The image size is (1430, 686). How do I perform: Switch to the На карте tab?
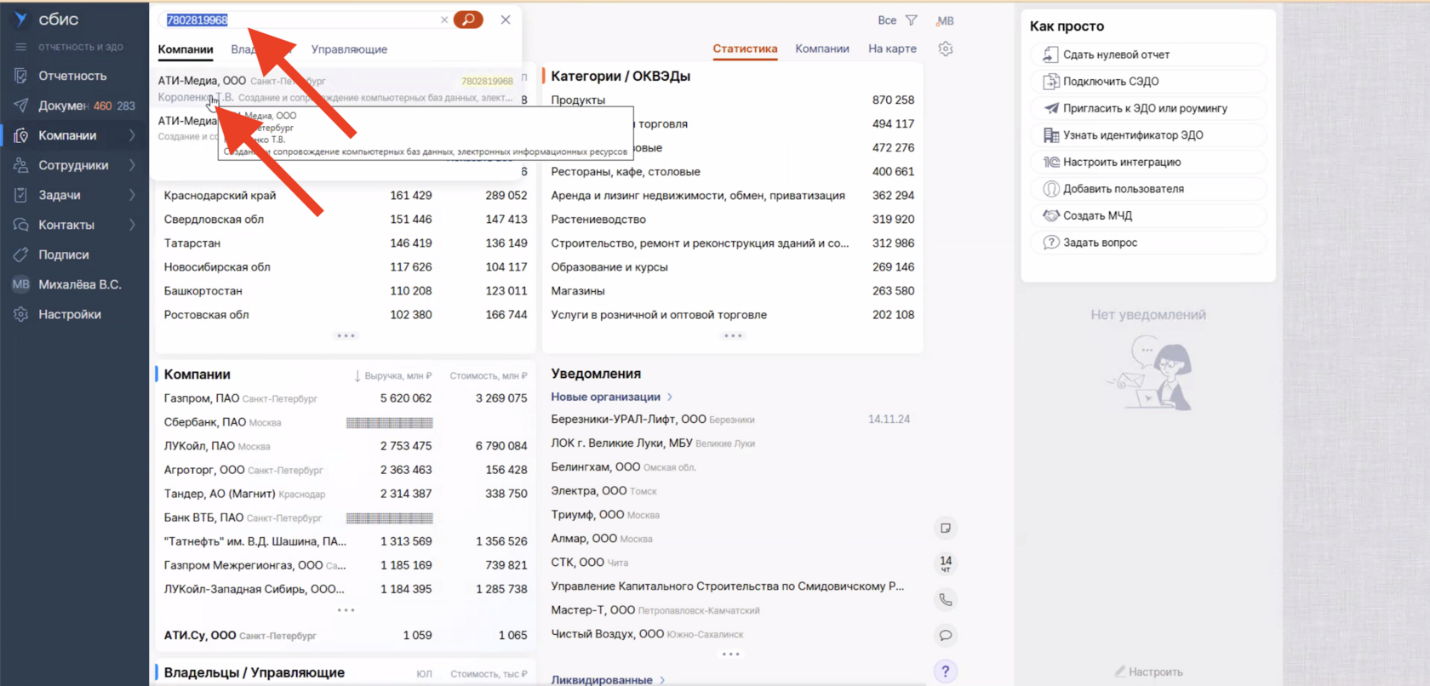(892, 49)
